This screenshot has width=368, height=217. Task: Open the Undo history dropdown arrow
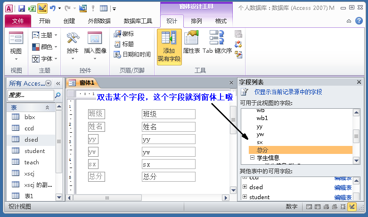[60, 8]
